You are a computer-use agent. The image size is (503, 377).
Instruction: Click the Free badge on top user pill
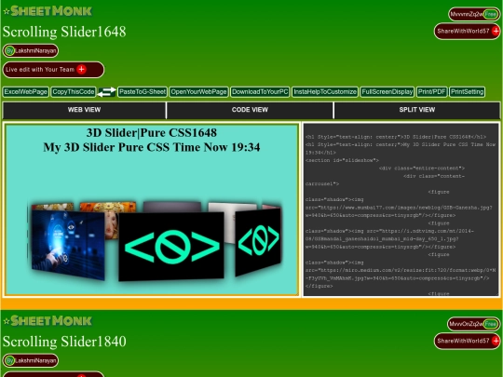point(491,14)
